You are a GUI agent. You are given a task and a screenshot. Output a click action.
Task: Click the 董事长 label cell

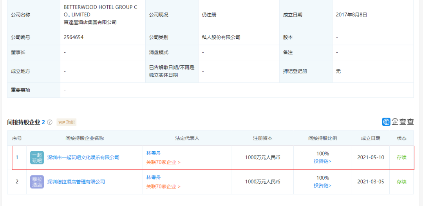pyautogui.click(x=34, y=52)
